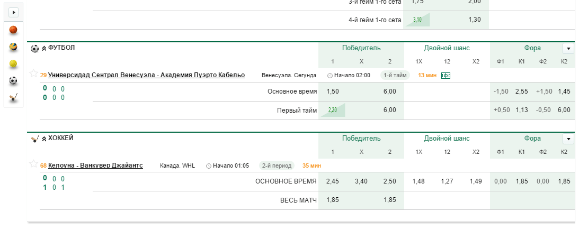The width and height of the screenshot is (579, 230).
Task: Open the hockey markets dropdown next to Фора
Action: [568, 139]
